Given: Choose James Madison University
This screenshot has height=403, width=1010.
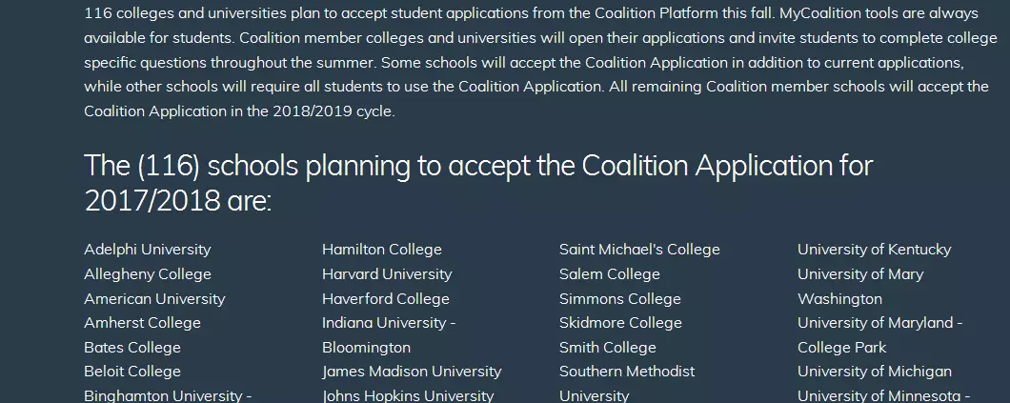Looking at the screenshot, I should [x=412, y=372].
